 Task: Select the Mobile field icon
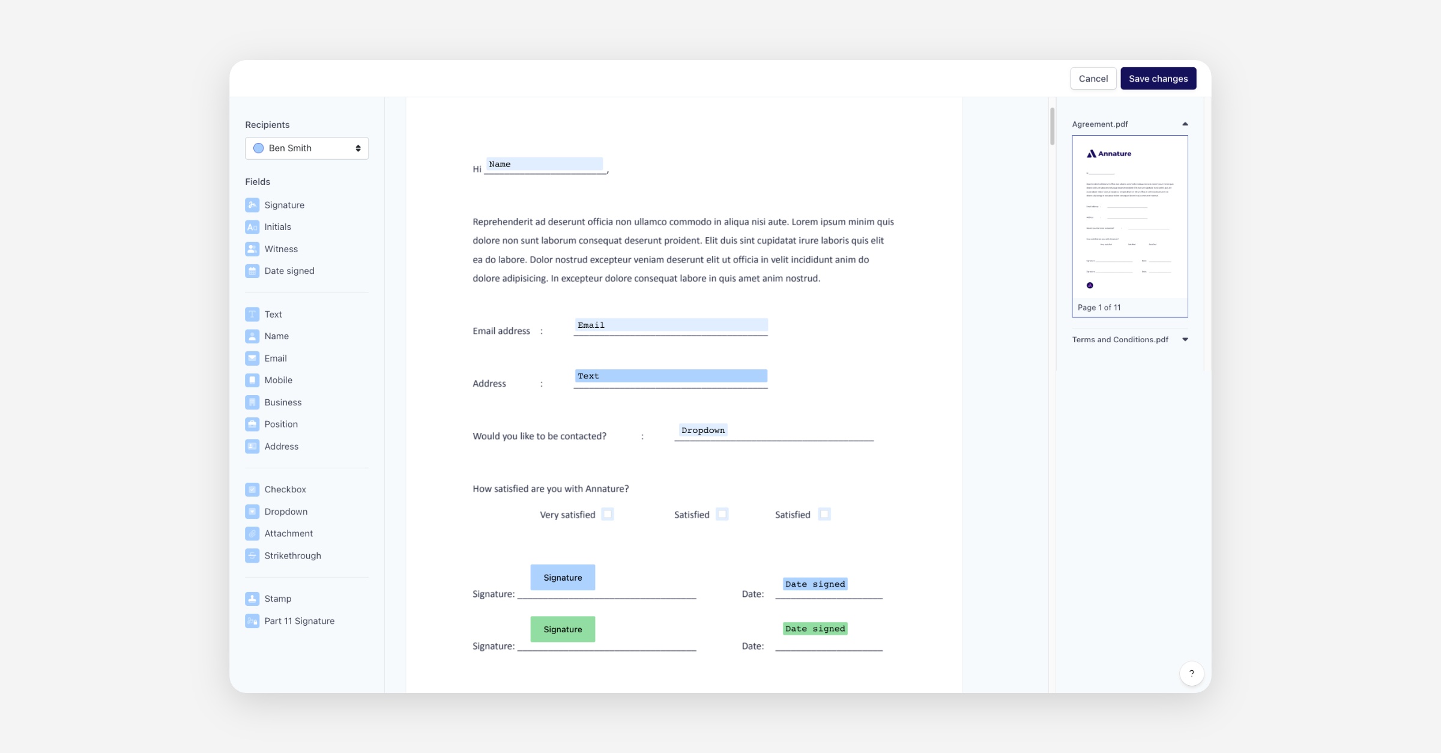coord(252,380)
